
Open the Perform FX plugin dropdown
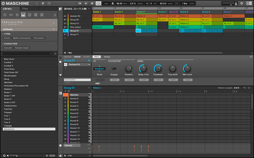(x=89, y=64)
